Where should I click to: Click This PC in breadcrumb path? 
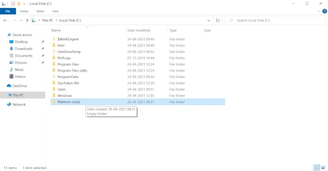[48, 20]
